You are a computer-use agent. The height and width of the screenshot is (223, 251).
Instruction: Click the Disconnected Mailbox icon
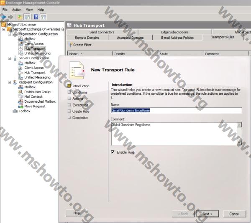coord(20,101)
